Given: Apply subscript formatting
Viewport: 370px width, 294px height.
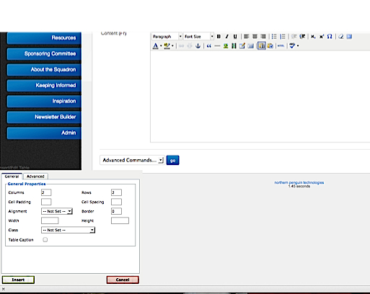Looking at the screenshot, I should click(313, 37).
